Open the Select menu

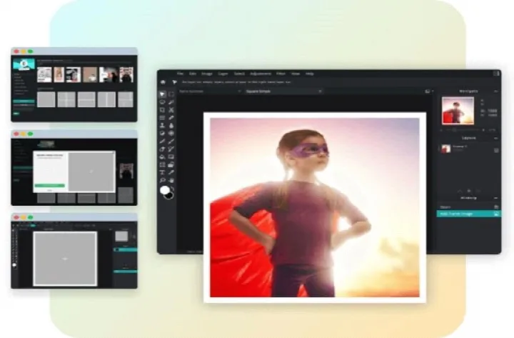[x=239, y=74]
